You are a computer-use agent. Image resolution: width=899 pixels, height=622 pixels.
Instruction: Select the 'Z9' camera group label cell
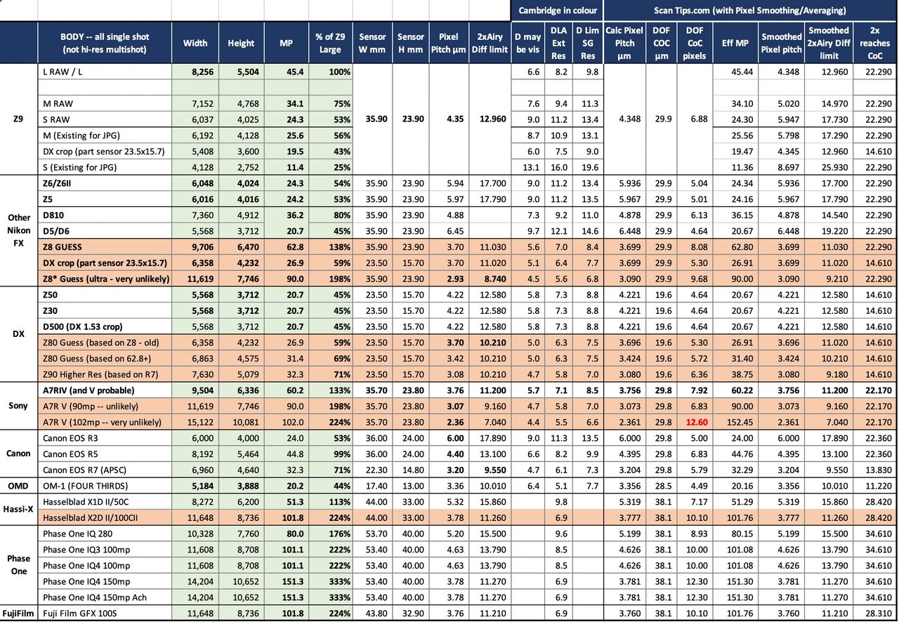point(19,119)
